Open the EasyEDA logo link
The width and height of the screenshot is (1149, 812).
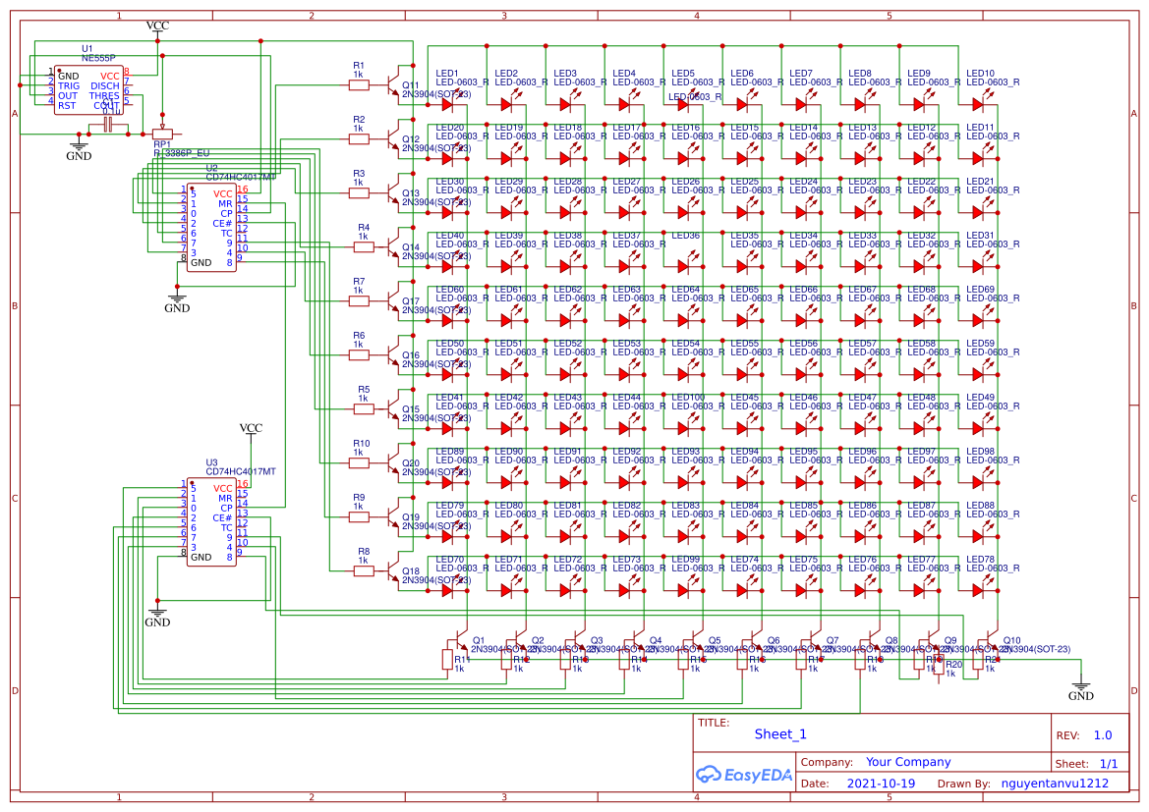click(x=744, y=775)
